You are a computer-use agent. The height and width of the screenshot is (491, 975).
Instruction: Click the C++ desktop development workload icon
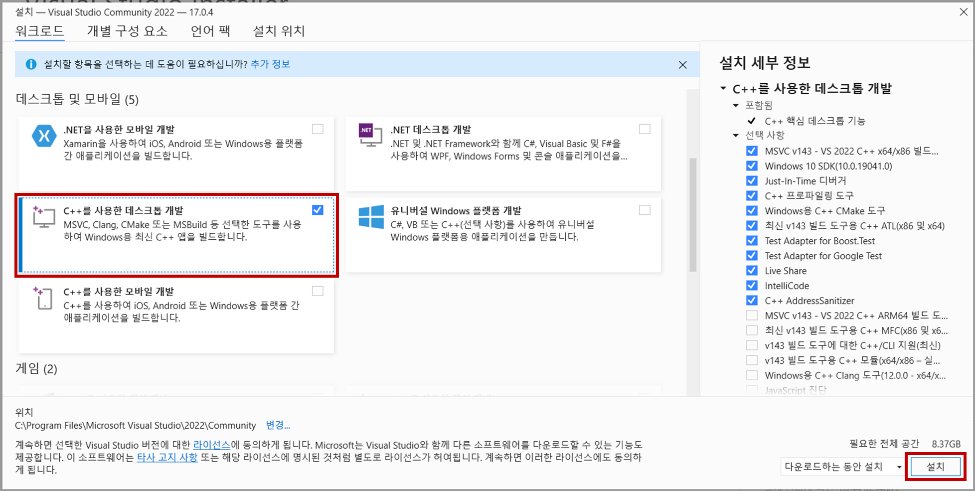[43, 217]
